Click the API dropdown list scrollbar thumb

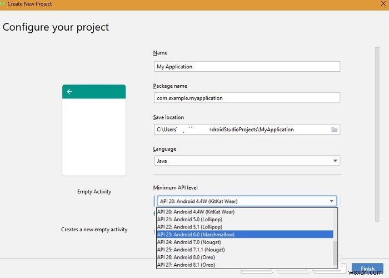[335, 253]
